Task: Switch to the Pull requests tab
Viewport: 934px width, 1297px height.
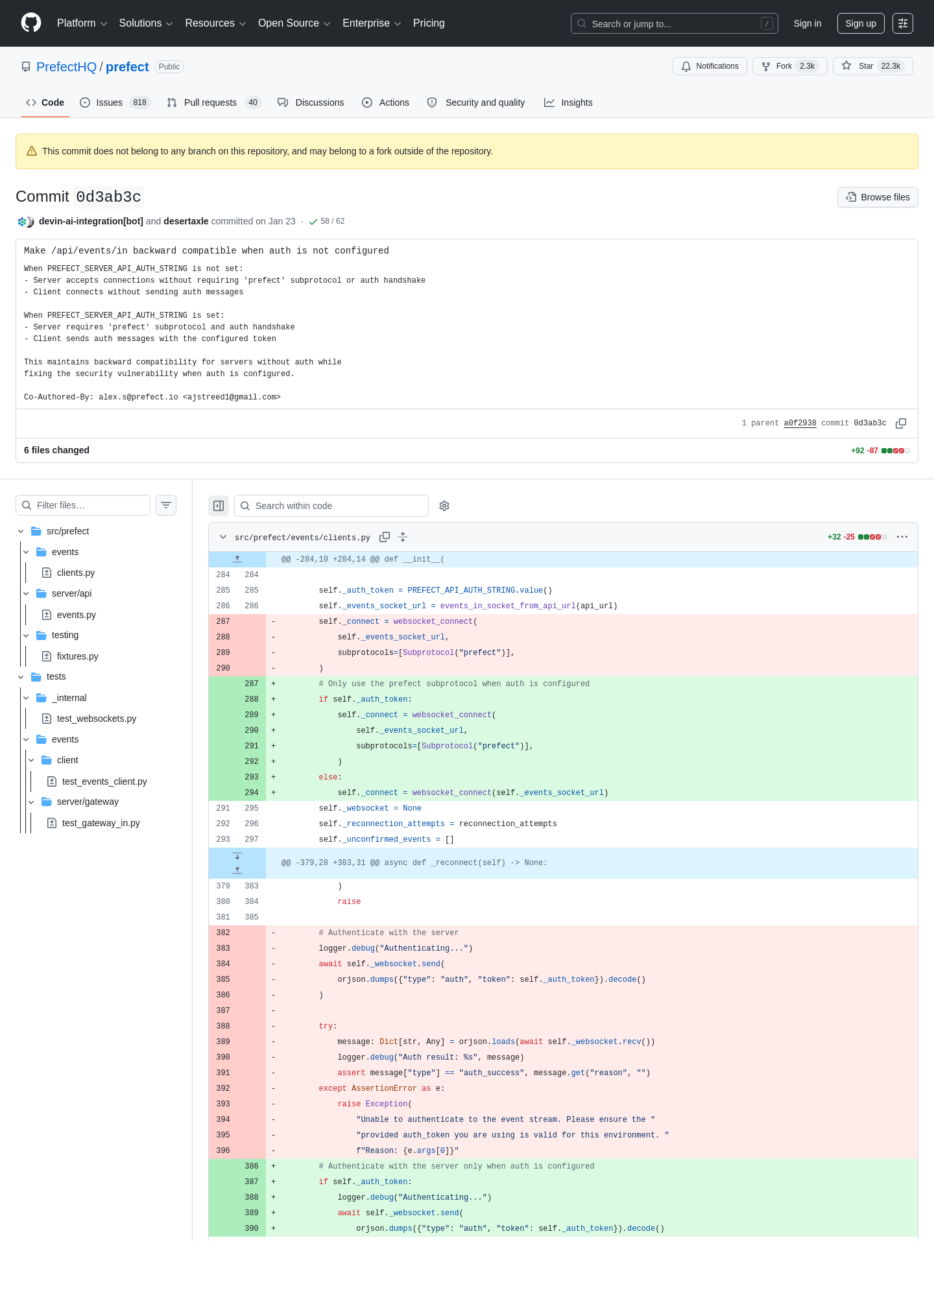Action: [213, 102]
